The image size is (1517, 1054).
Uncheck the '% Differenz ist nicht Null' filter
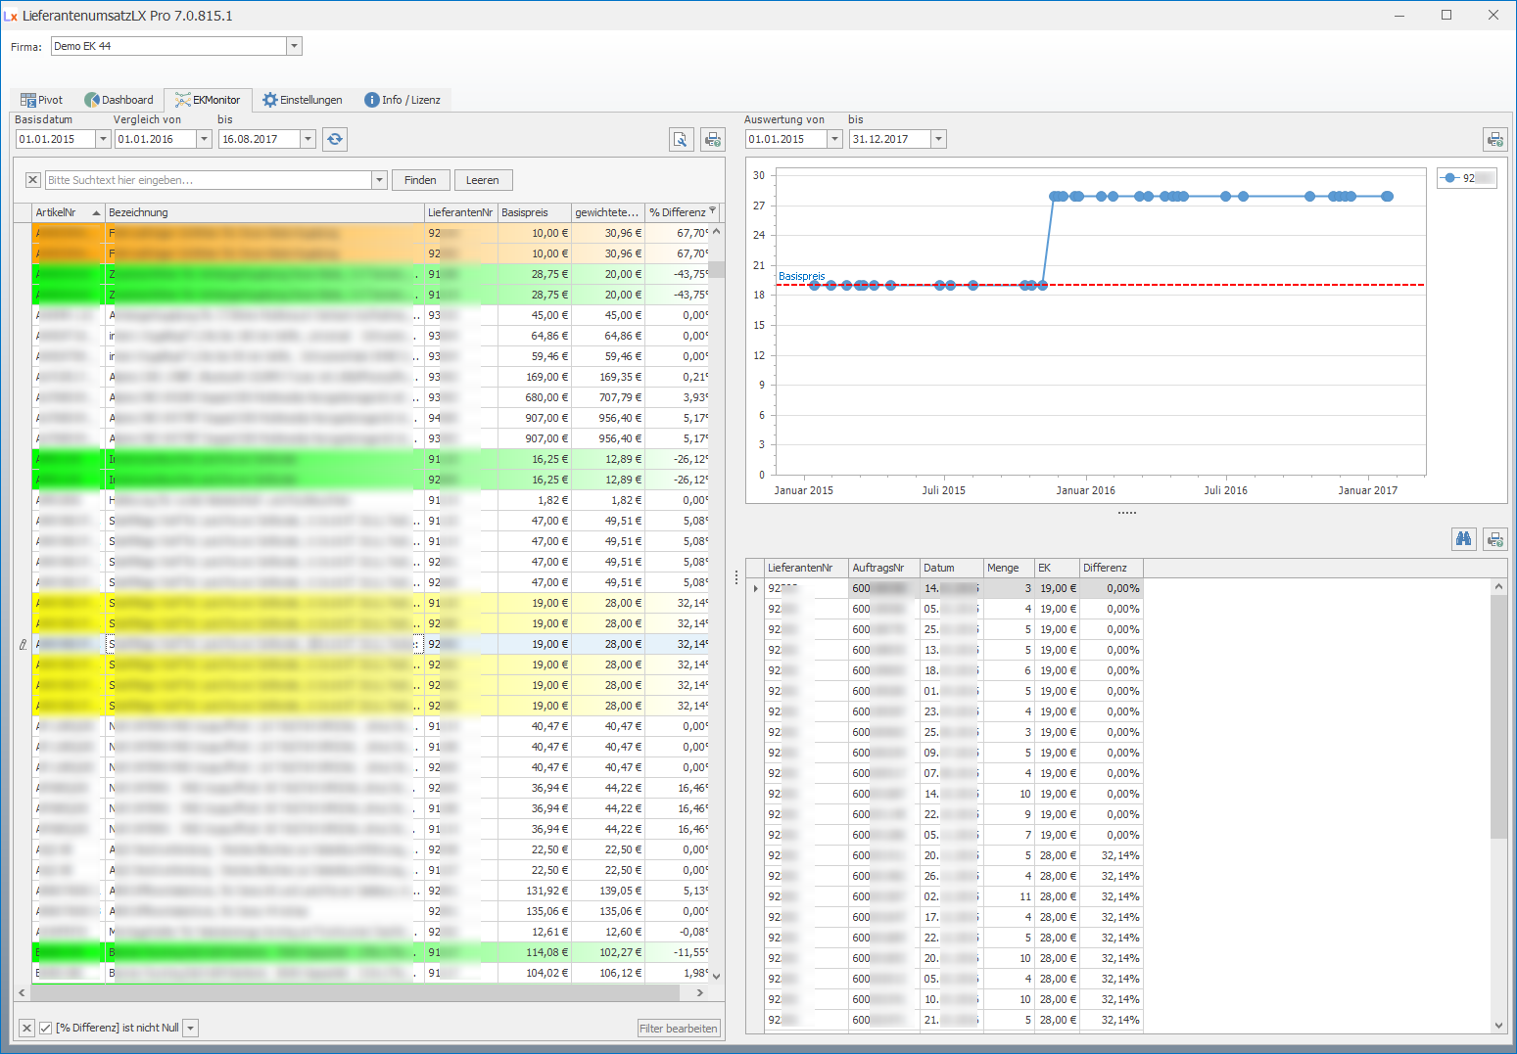tap(45, 1028)
